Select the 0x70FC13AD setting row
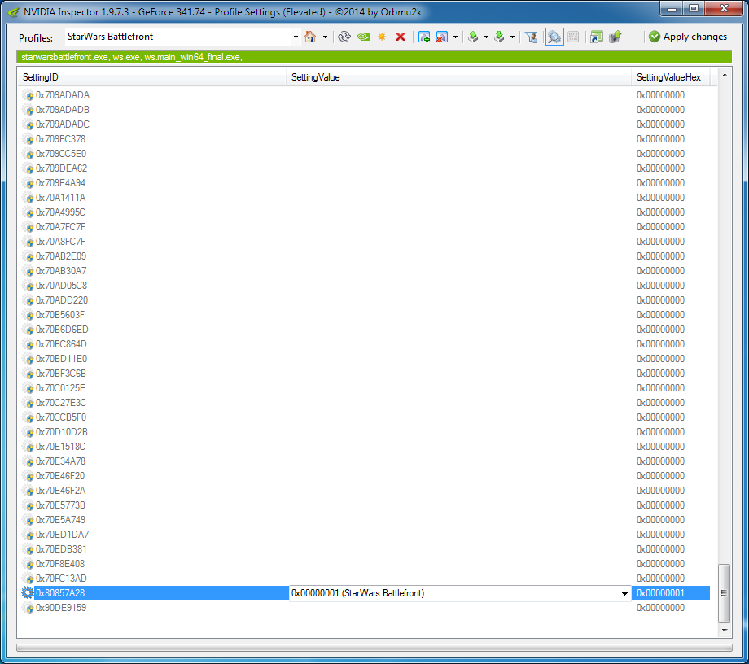This screenshot has height=664, width=749. point(366,578)
